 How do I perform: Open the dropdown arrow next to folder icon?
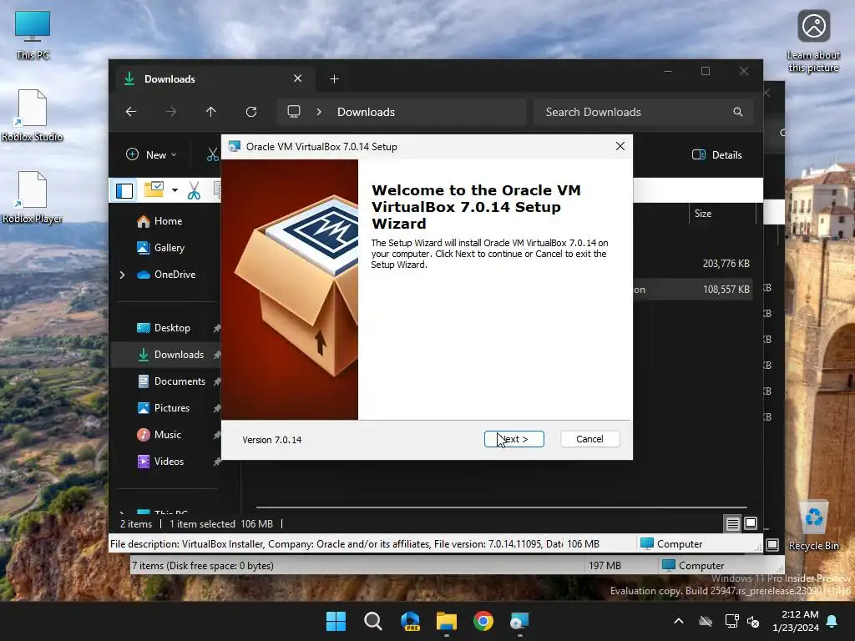pyautogui.click(x=175, y=190)
